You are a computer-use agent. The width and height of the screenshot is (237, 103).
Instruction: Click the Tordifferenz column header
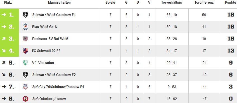point(204,3)
